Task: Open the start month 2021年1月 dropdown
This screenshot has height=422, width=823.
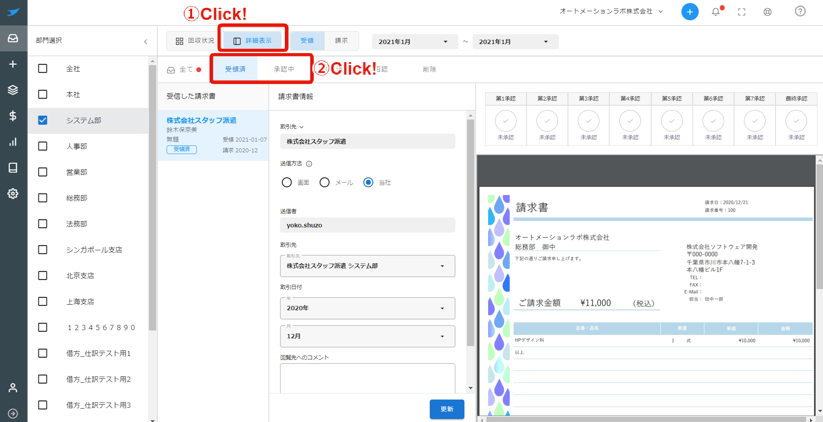Action: click(x=415, y=42)
